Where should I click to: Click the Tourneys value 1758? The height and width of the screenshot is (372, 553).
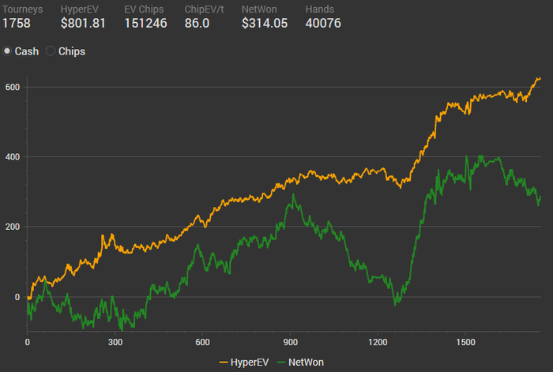[x=17, y=23]
